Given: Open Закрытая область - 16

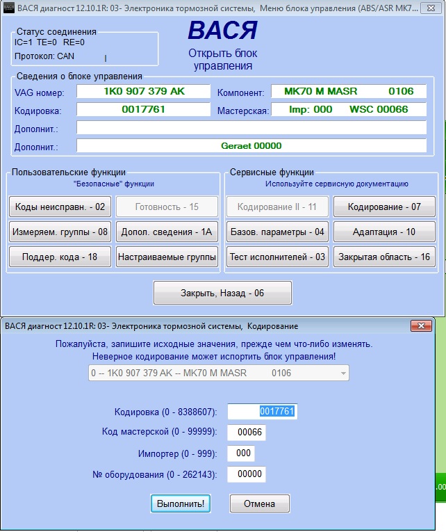Looking at the screenshot, I should point(384,257).
